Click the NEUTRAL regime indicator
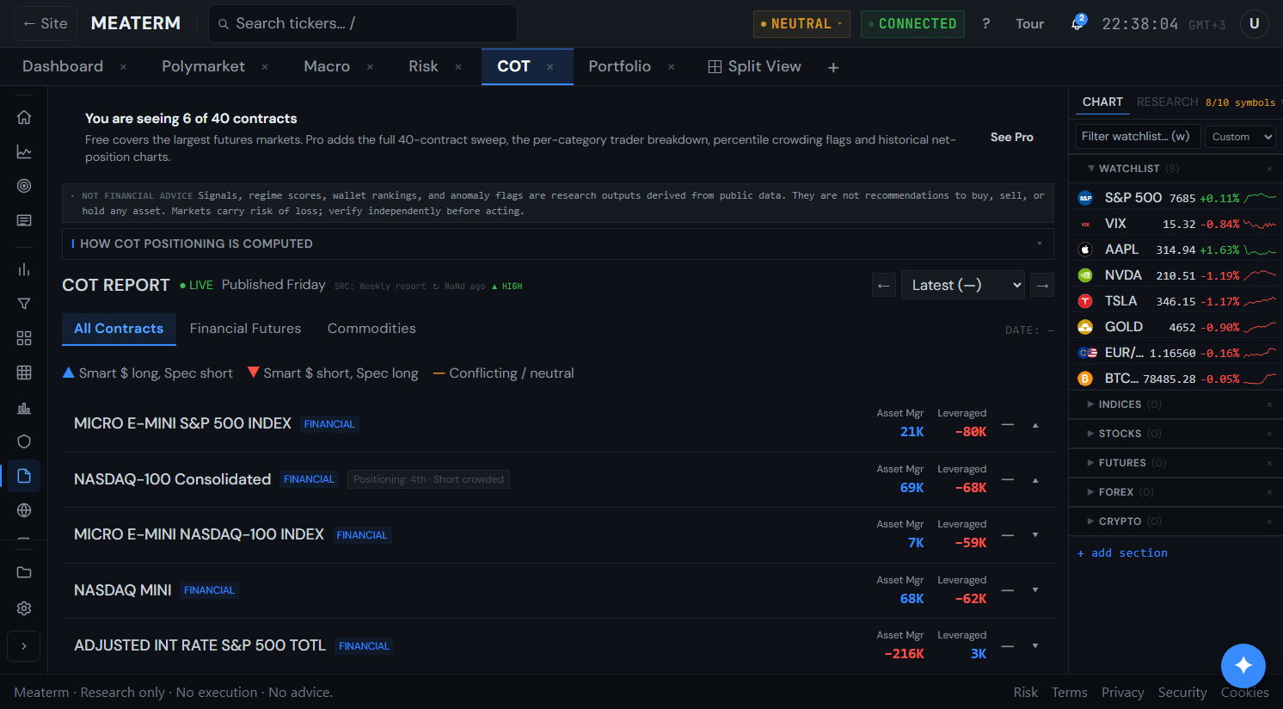 [x=801, y=24]
